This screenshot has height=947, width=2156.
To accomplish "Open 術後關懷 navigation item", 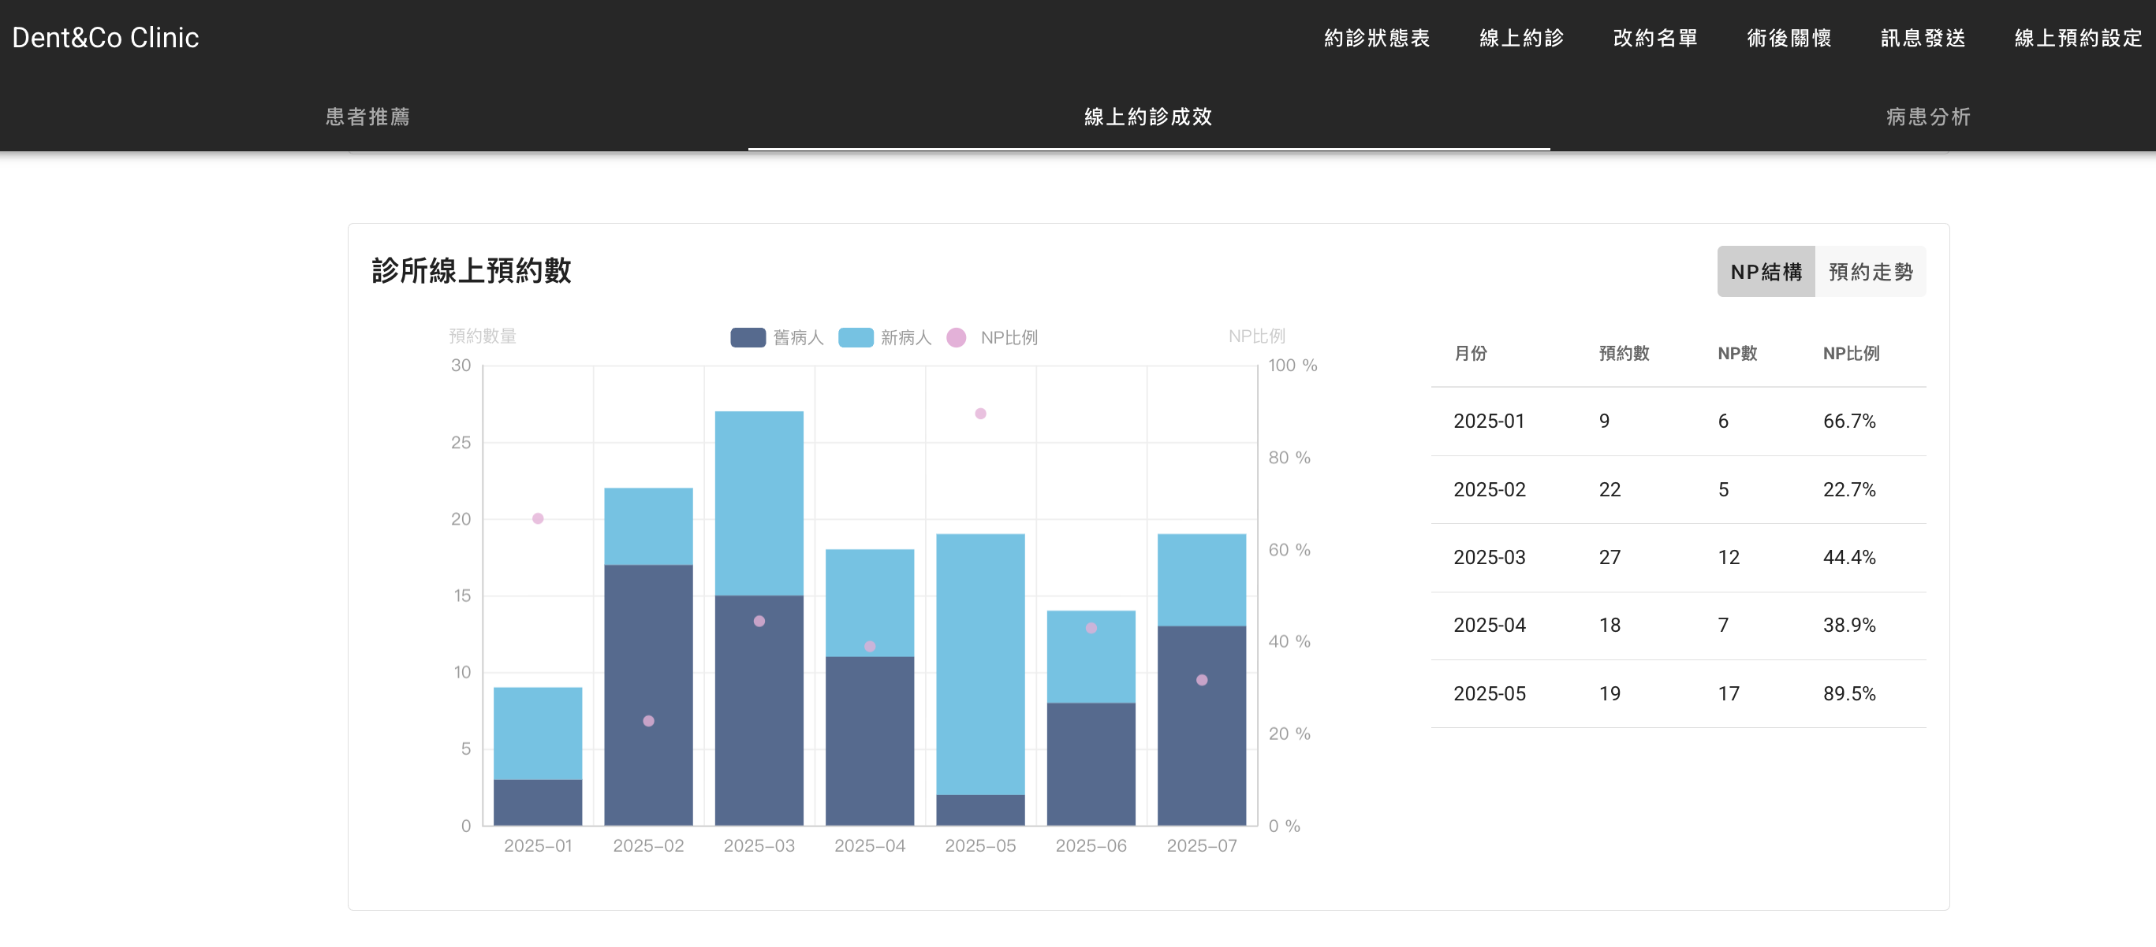I will (x=1789, y=38).
